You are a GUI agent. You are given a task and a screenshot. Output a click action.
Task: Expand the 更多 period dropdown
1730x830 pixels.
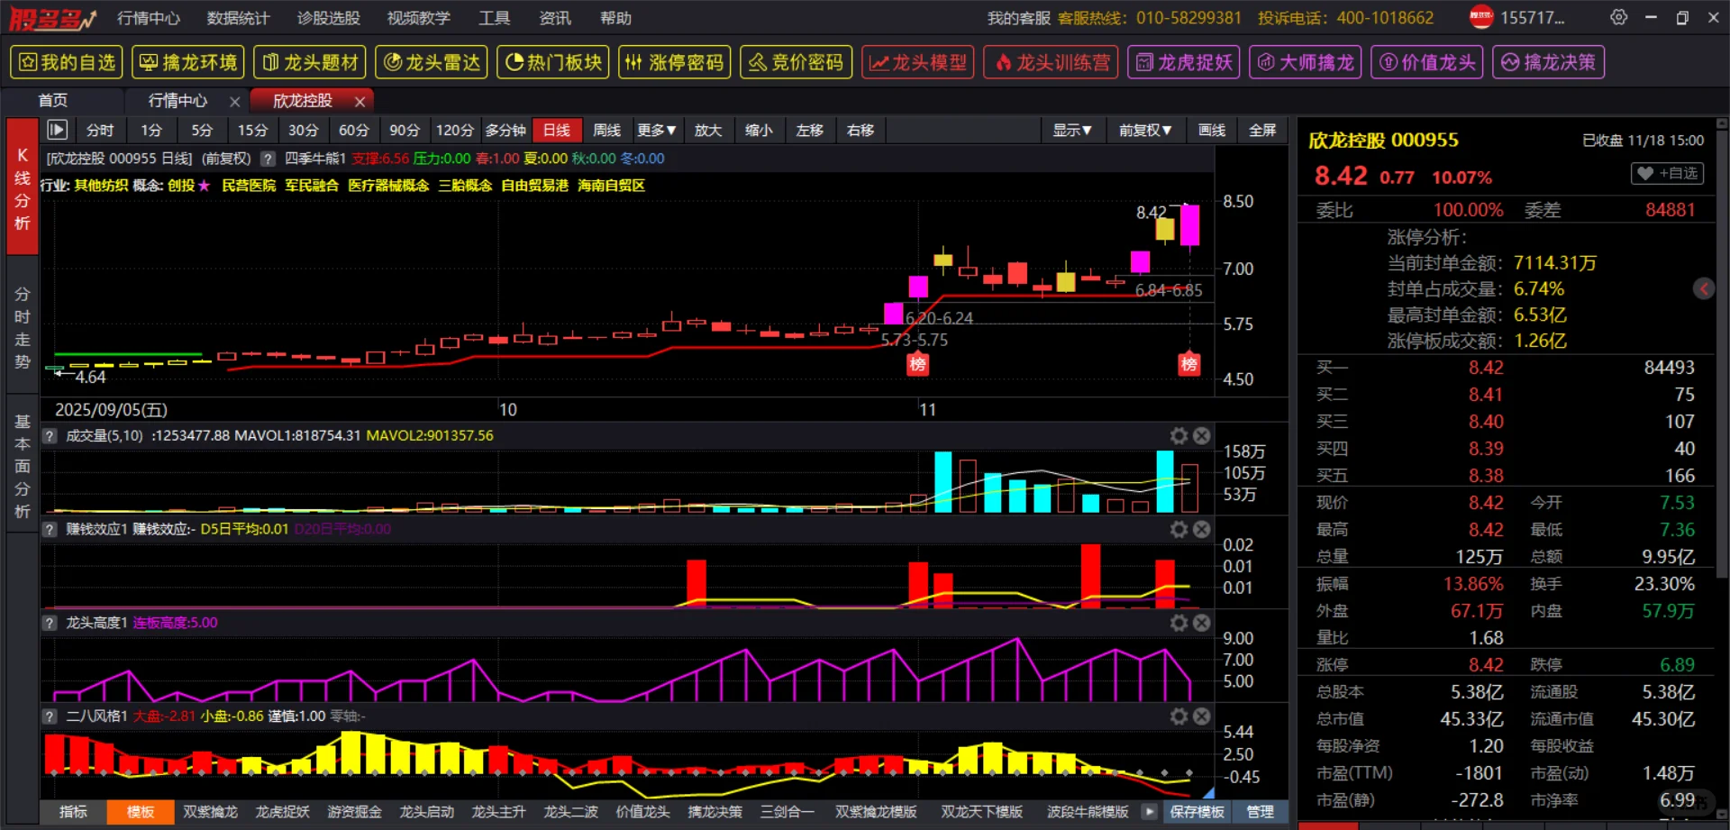[657, 131]
